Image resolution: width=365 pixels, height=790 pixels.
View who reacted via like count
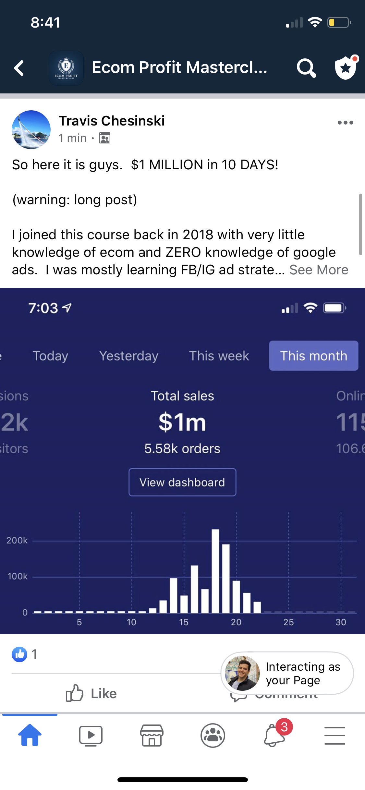25,654
